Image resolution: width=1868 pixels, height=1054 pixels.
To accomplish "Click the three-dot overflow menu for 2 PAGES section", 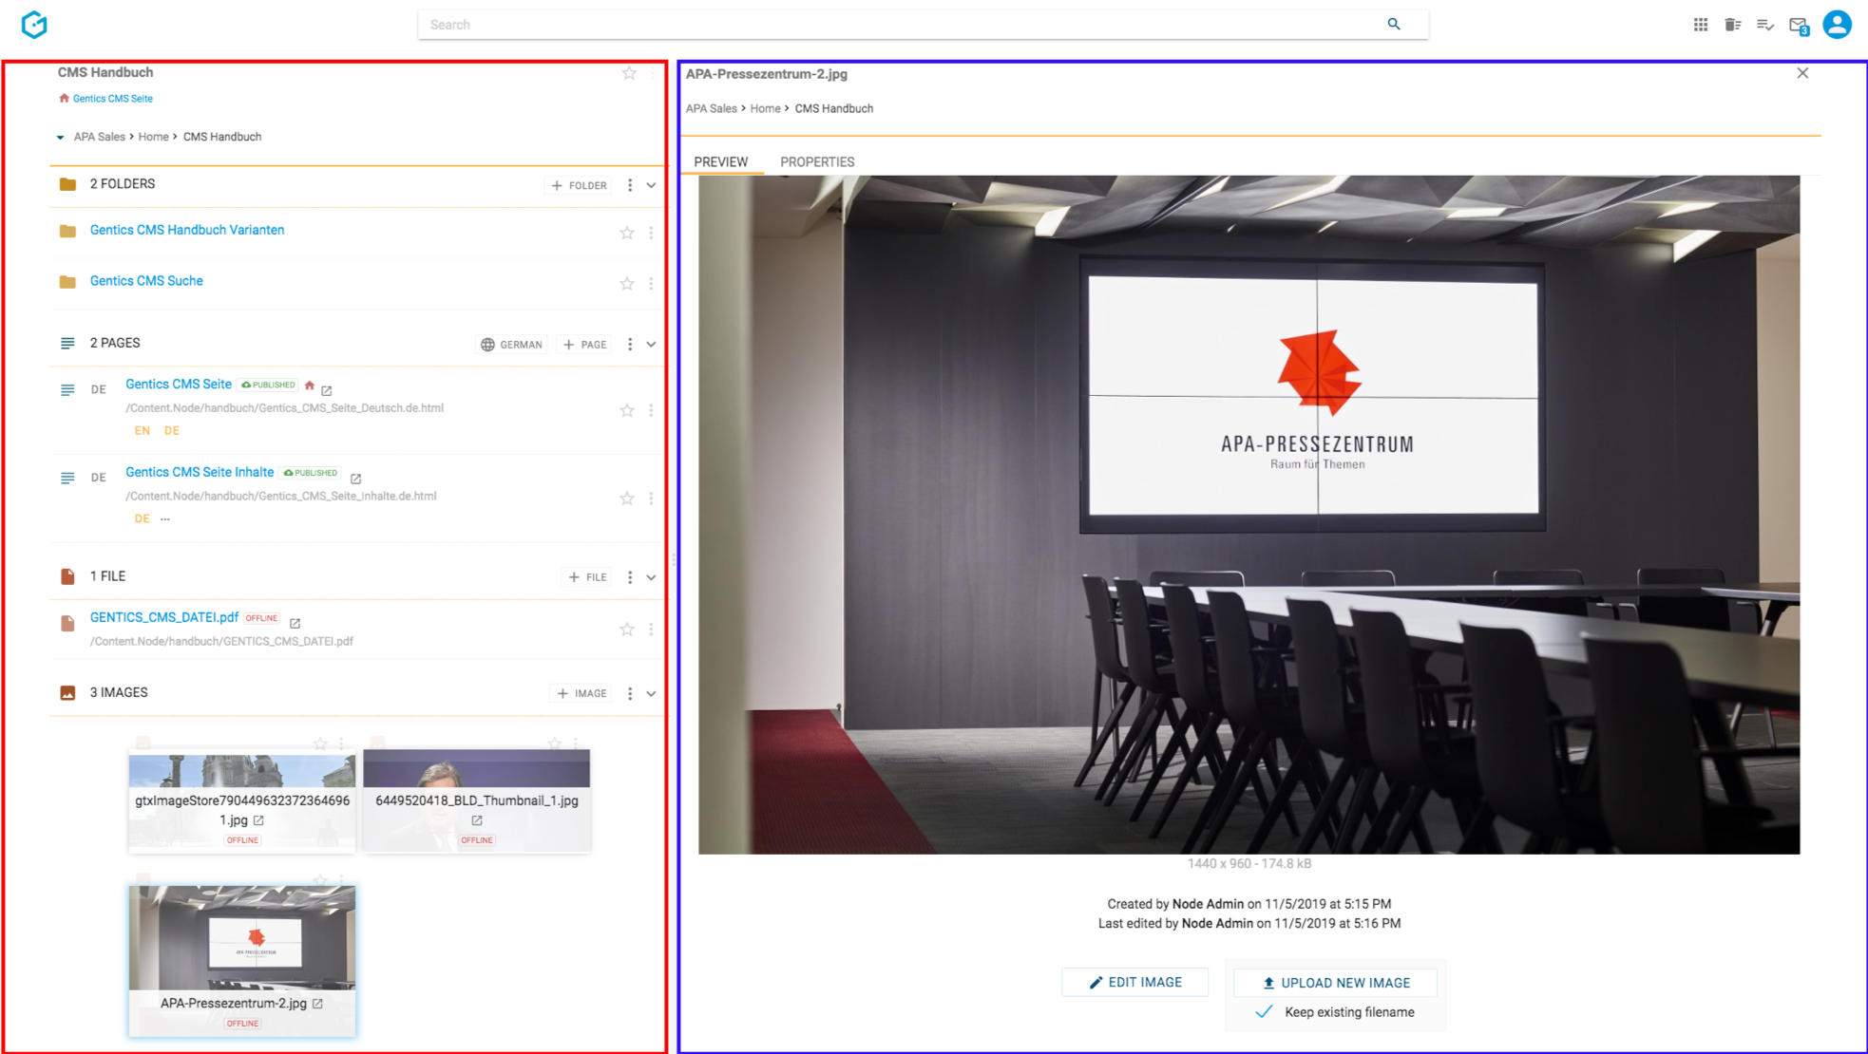I will tap(629, 343).
